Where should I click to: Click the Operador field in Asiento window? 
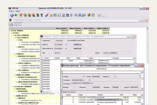116,87
